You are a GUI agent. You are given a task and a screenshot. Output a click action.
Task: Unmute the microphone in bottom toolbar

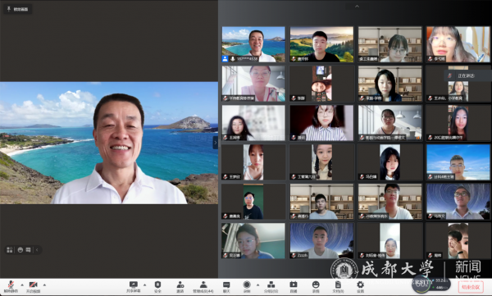click(11, 287)
